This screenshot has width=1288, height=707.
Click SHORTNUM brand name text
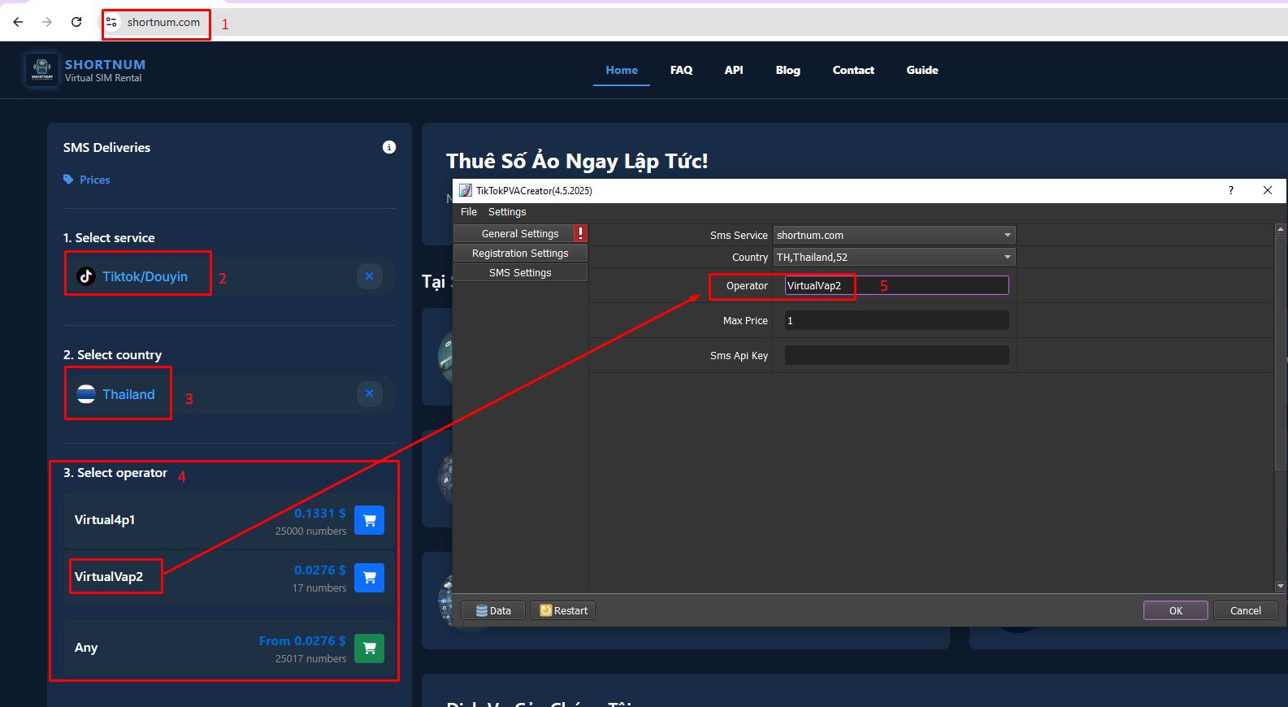pyautogui.click(x=105, y=64)
